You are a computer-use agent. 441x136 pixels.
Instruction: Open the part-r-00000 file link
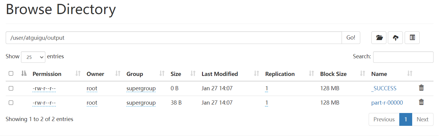click(x=387, y=103)
